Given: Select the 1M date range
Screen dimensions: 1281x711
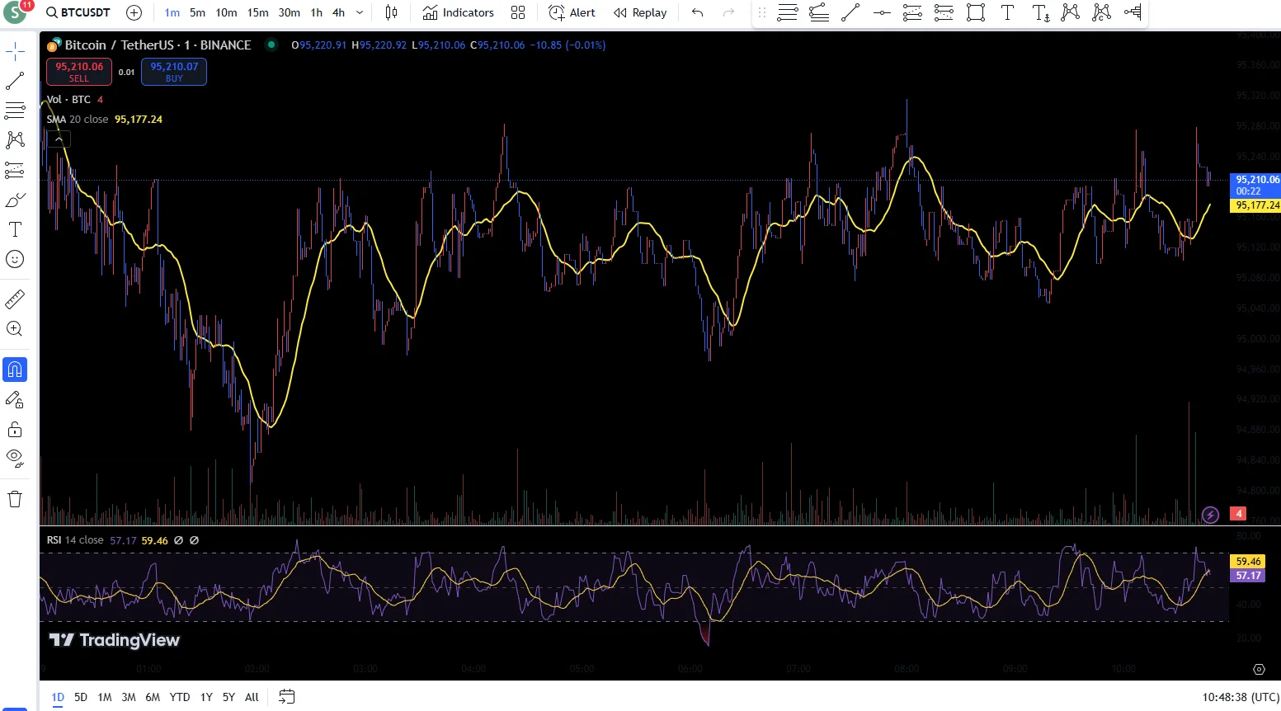Looking at the screenshot, I should click(104, 697).
